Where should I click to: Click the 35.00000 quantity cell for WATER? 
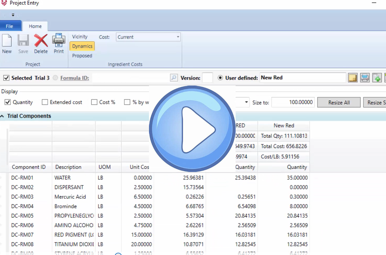point(284,178)
